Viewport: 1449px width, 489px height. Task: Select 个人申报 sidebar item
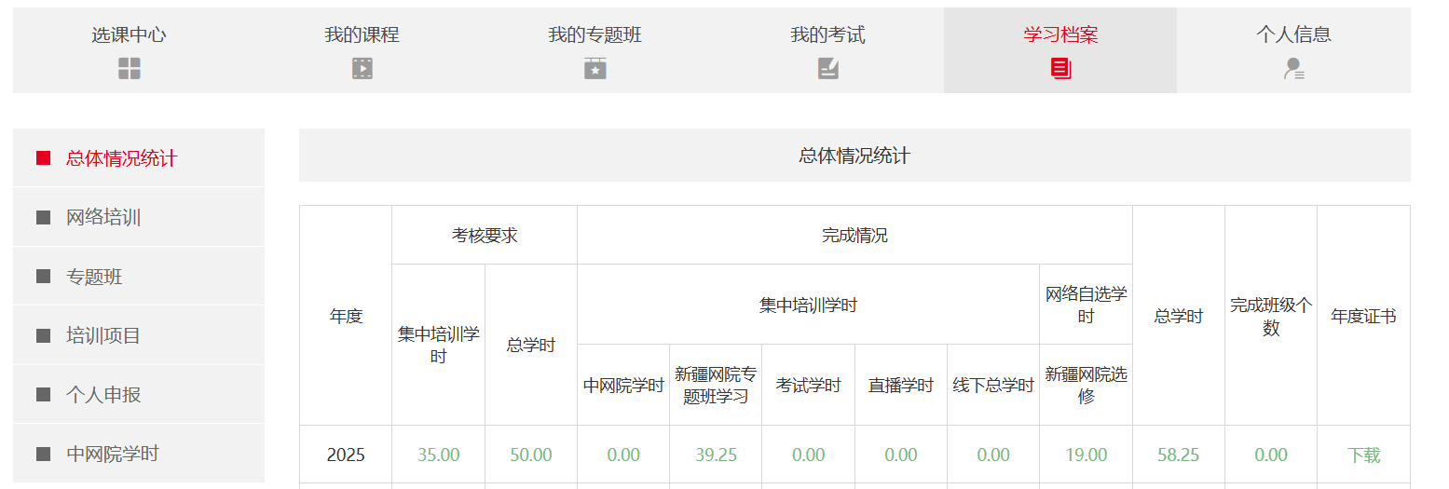point(103,395)
